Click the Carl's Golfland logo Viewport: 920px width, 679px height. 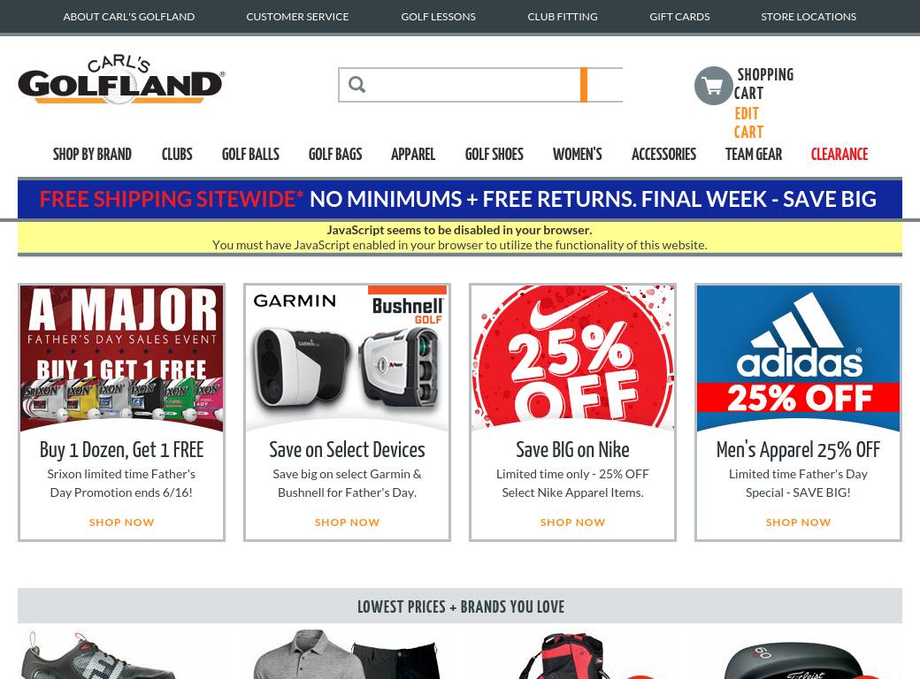click(121, 80)
